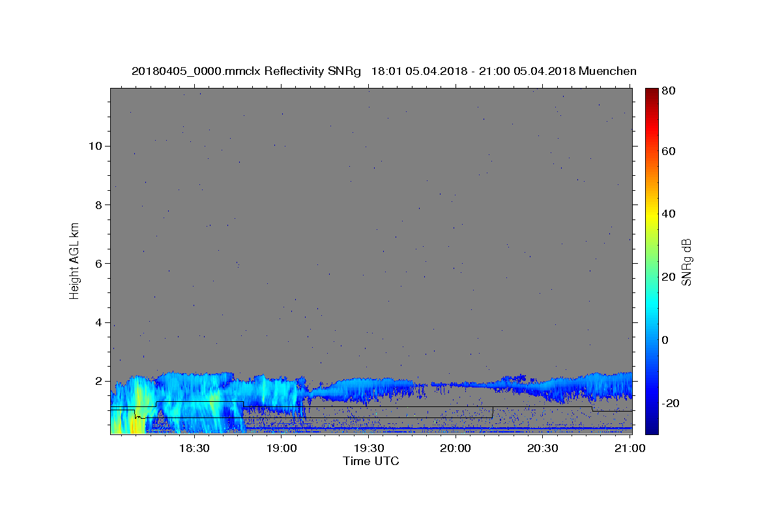Click the colorbar value 0
This screenshot has width=782, height=521.
tap(665, 340)
